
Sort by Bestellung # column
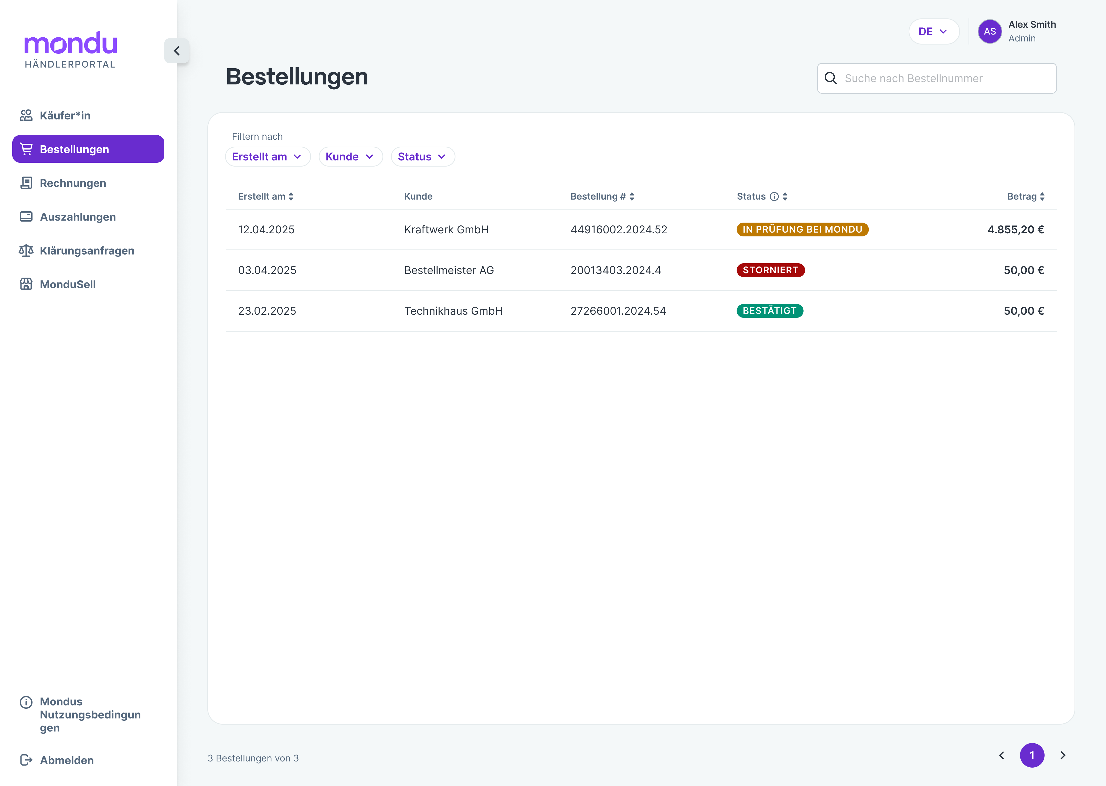point(602,196)
